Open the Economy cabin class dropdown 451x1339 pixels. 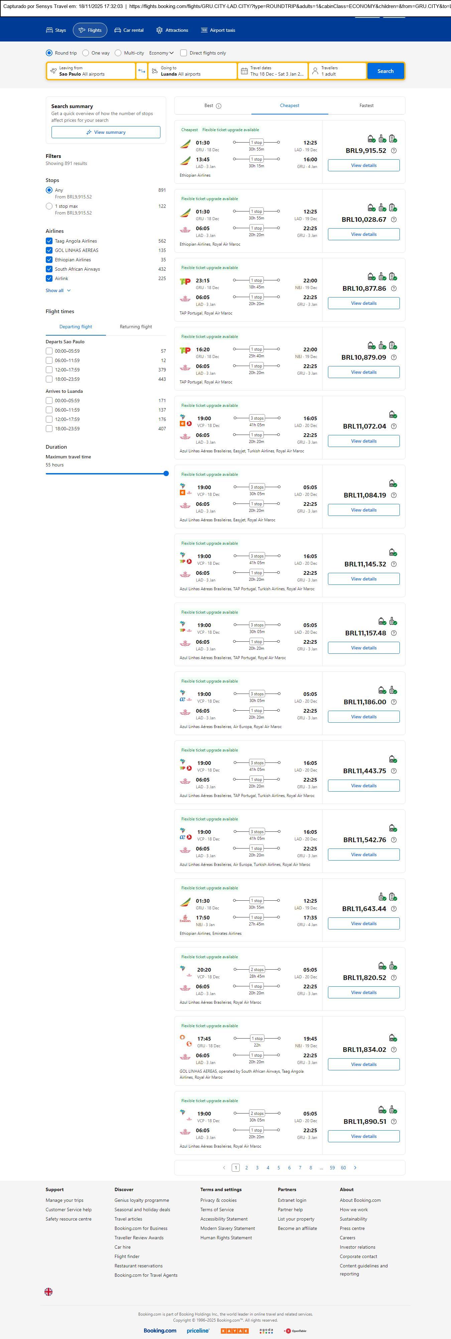[x=161, y=53]
